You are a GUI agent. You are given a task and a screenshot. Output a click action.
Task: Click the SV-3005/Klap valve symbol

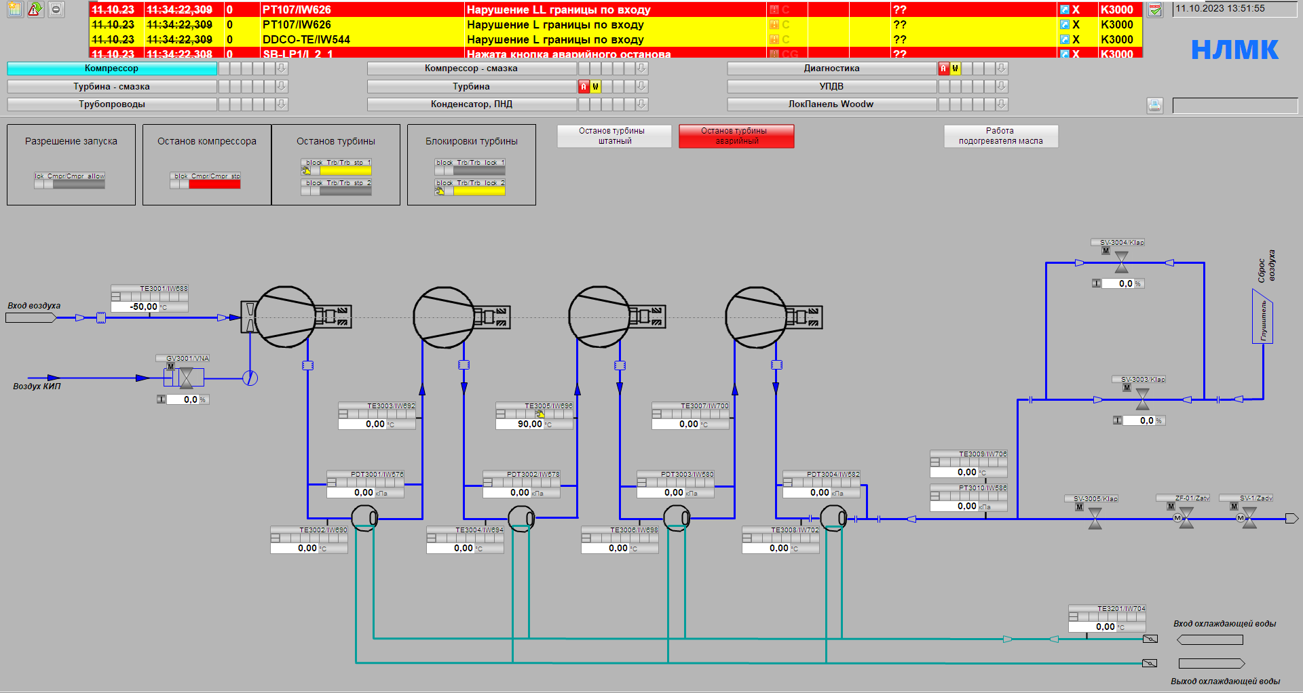[x=1095, y=519]
